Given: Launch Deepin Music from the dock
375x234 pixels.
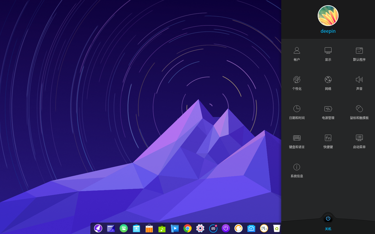Looking at the screenshot, I should click(162, 228).
